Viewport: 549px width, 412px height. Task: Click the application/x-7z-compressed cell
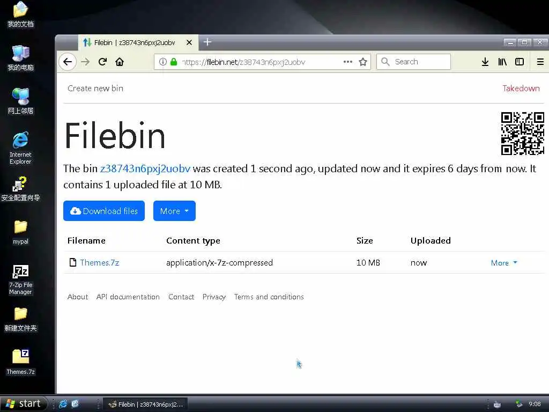point(219,262)
